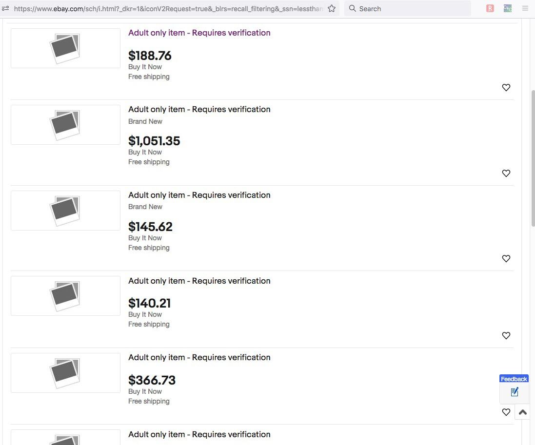Open thumbnail of the $366.73 listing

coord(65,373)
